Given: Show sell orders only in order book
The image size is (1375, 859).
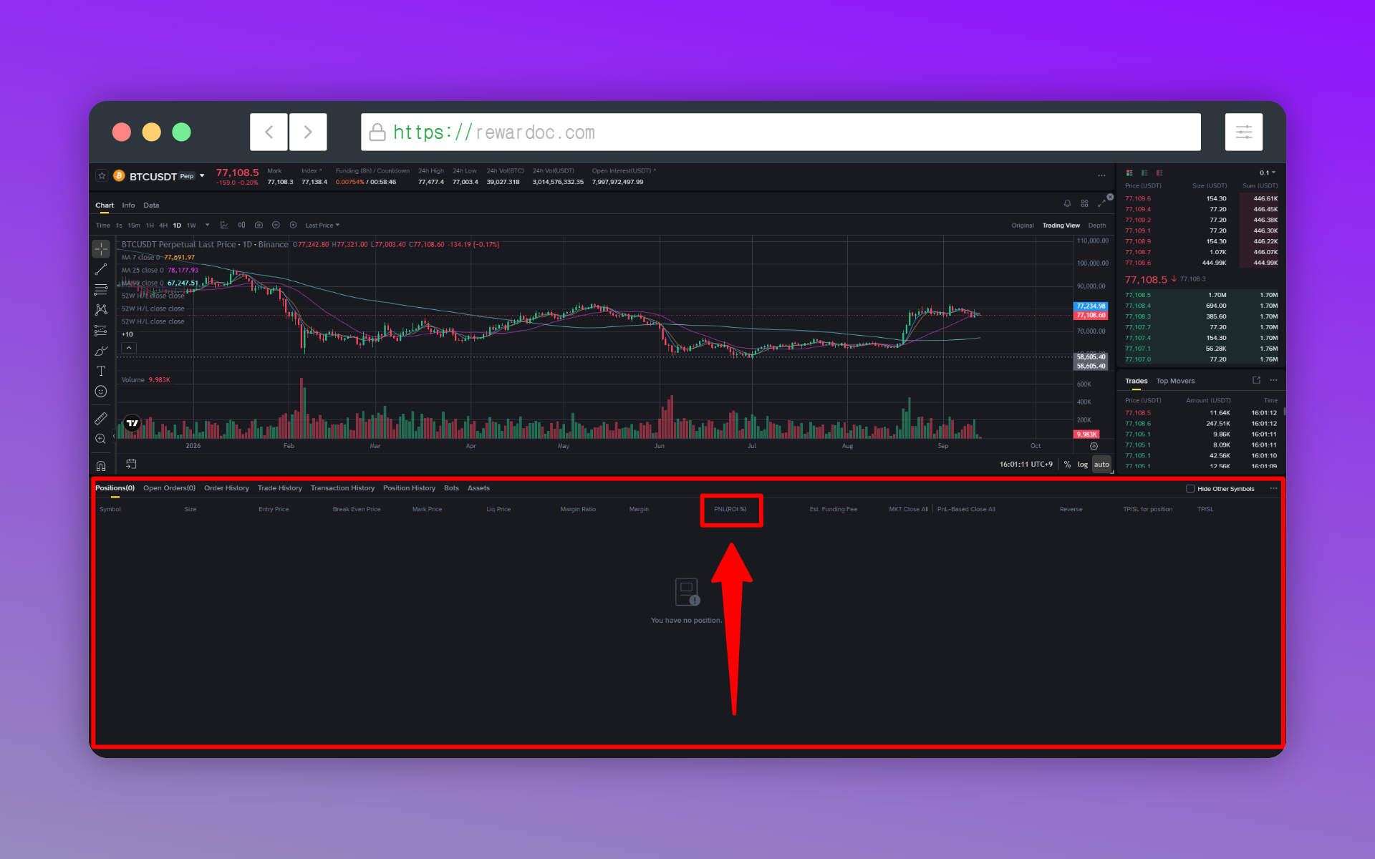Looking at the screenshot, I should click(x=1159, y=173).
